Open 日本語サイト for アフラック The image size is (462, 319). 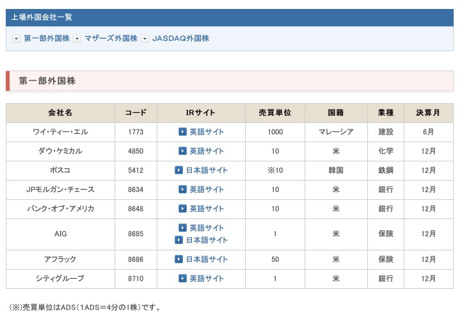[x=207, y=259]
